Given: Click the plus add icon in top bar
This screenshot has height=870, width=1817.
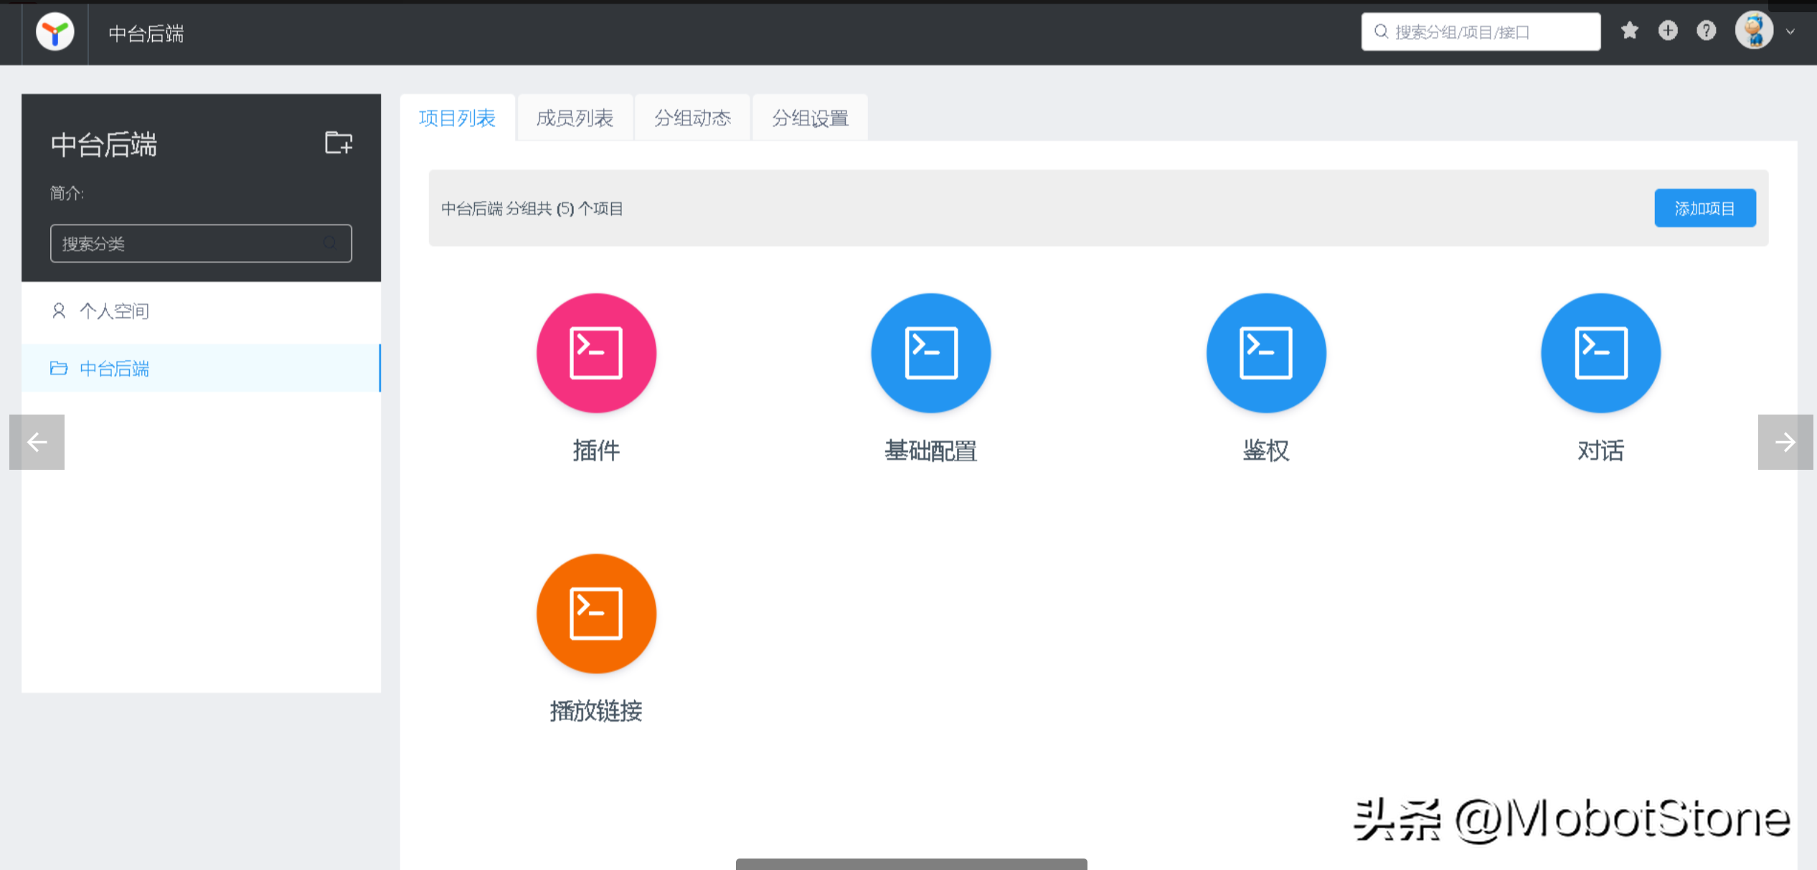Looking at the screenshot, I should tap(1668, 31).
